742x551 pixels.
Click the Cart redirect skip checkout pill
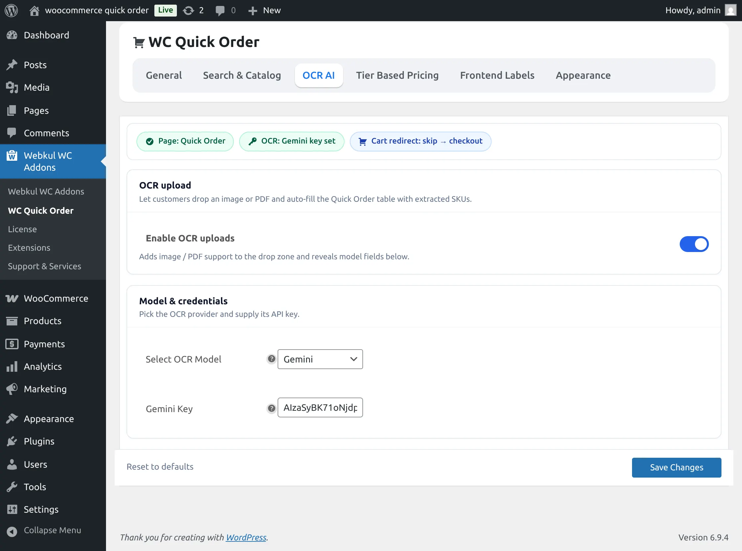pos(420,141)
